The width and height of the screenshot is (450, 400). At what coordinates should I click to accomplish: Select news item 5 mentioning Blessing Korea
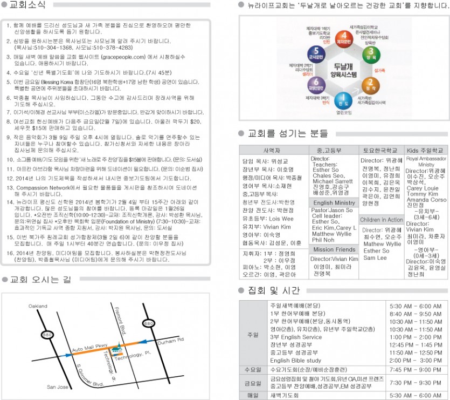(x=103, y=85)
